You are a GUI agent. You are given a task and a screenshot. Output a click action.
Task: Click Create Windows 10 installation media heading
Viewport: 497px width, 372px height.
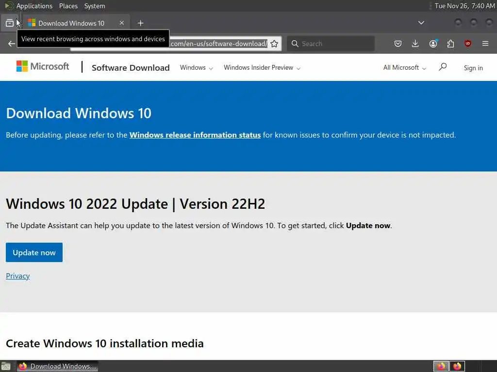(x=105, y=343)
